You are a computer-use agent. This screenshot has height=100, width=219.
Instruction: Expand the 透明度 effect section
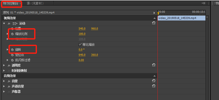[4, 65]
